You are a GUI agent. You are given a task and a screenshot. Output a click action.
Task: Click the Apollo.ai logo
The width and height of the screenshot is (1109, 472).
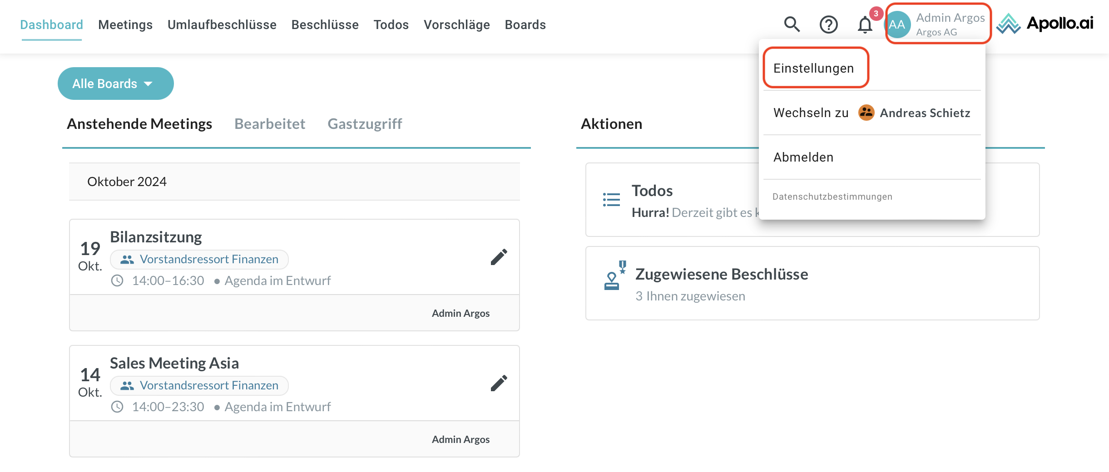[x=1045, y=24]
